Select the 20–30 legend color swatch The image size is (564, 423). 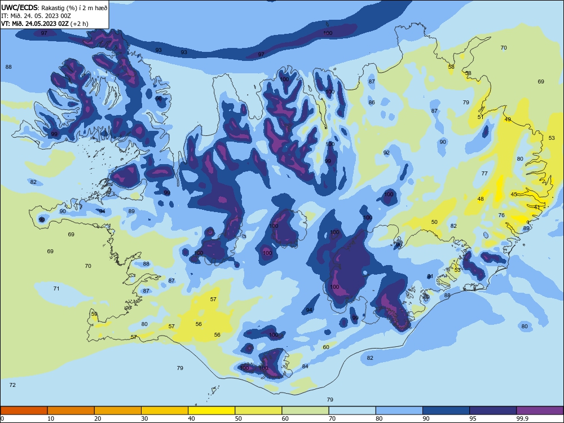[118, 411]
